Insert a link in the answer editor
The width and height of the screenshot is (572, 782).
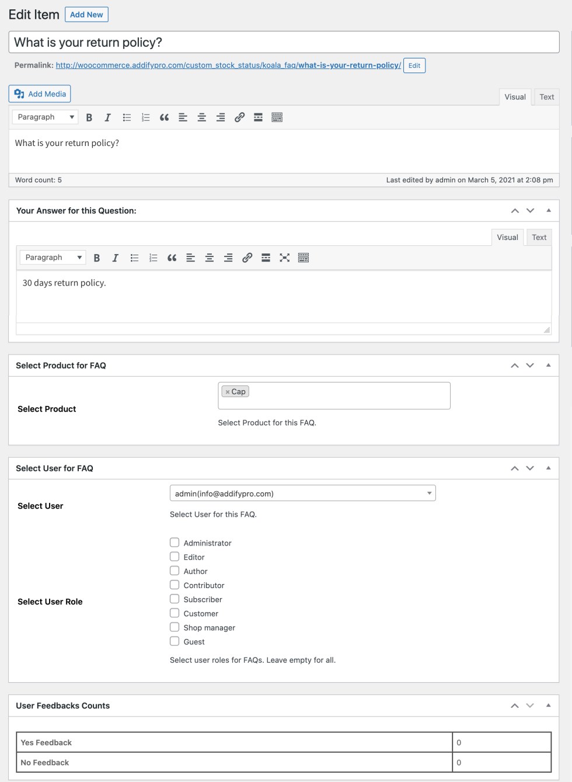pyautogui.click(x=247, y=257)
